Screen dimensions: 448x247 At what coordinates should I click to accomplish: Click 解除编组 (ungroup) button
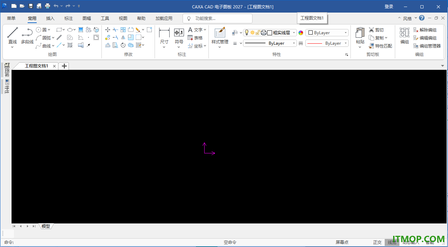425,30
